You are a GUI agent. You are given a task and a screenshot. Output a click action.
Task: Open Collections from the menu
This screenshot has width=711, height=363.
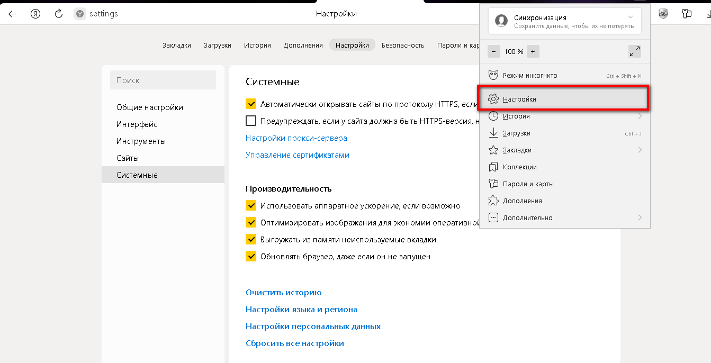click(x=519, y=167)
